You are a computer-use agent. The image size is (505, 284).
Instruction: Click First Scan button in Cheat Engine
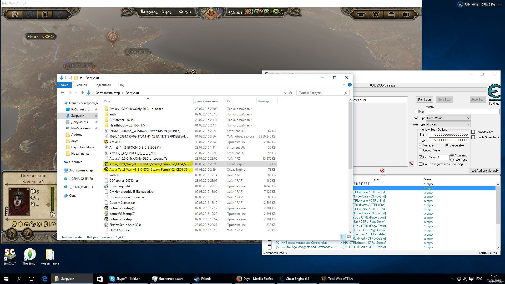[424, 100]
